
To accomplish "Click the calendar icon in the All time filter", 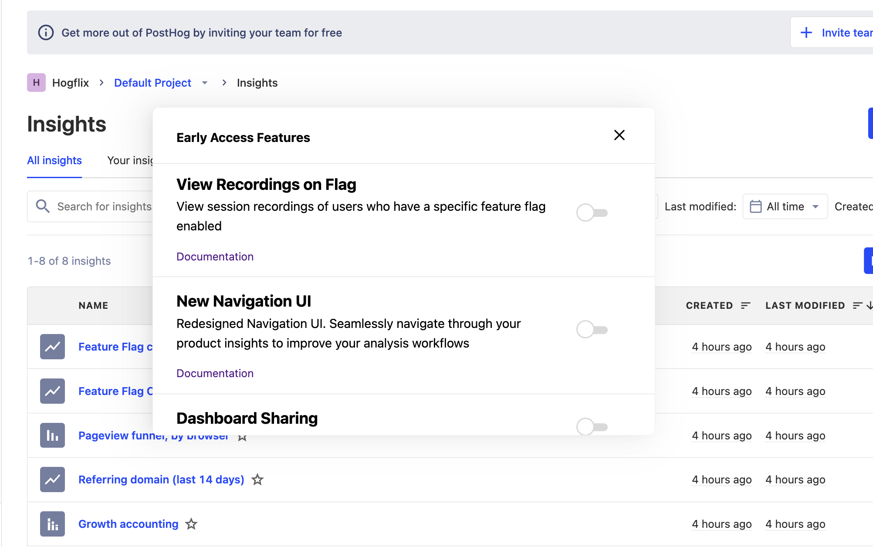I will (x=756, y=206).
